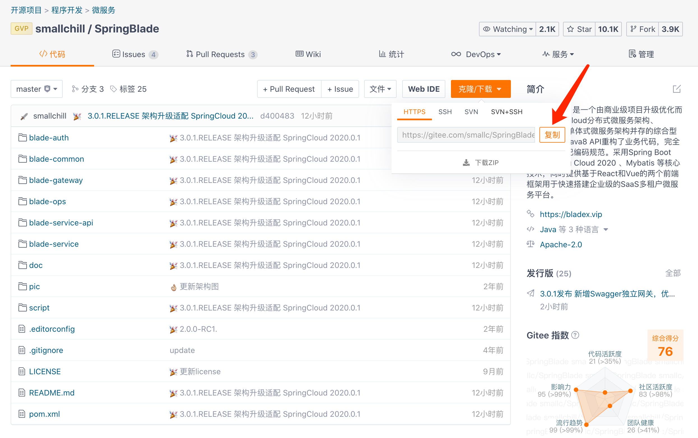
Task: Click the release paper-plane icon
Action: pyautogui.click(x=531, y=293)
